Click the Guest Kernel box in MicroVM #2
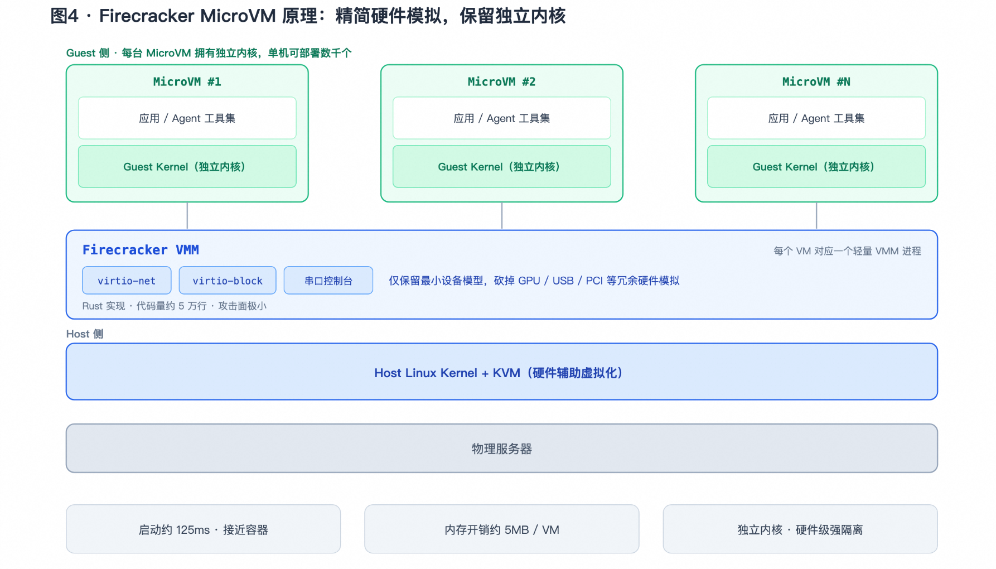This screenshot has height=569, width=996. tap(502, 167)
